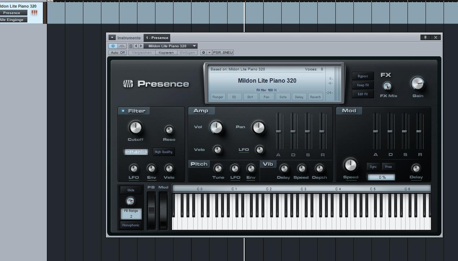Viewport: 458px width, 261px height.
Task: Click the Pitch Env knob
Action: point(251,169)
